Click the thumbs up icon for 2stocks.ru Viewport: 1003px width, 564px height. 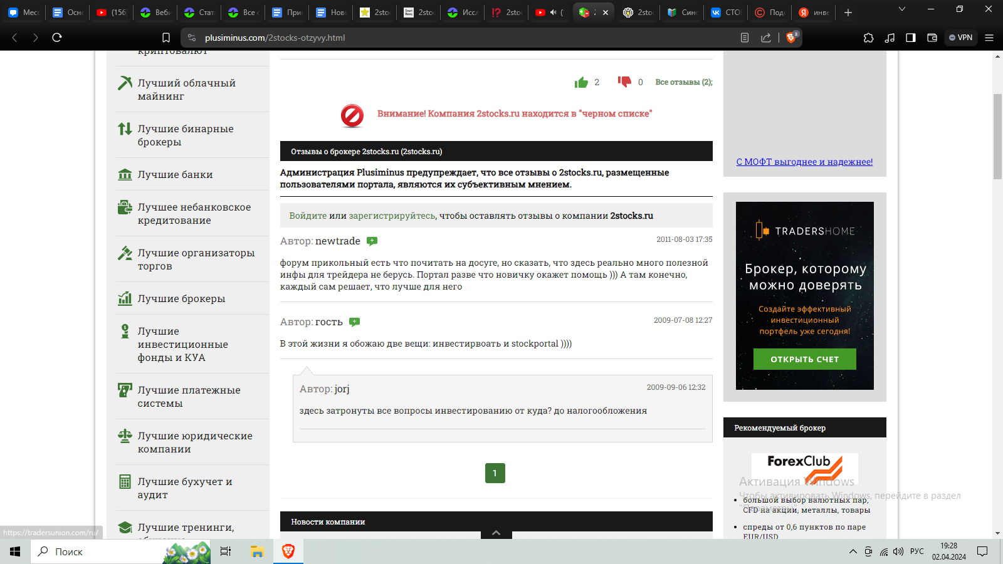click(581, 82)
